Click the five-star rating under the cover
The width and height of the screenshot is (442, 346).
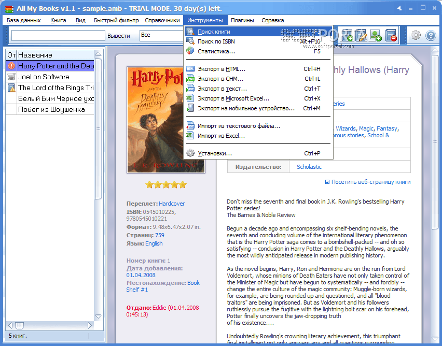166,185
